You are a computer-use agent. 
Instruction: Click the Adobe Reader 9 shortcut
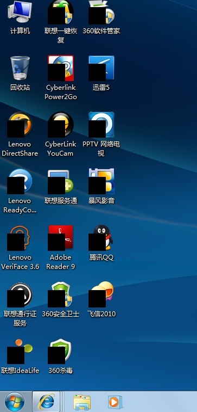61,238
